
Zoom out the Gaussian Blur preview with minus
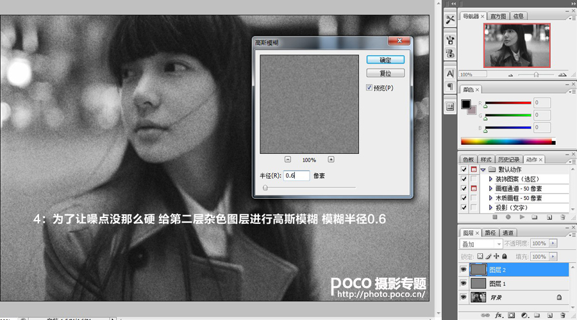[x=288, y=160]
